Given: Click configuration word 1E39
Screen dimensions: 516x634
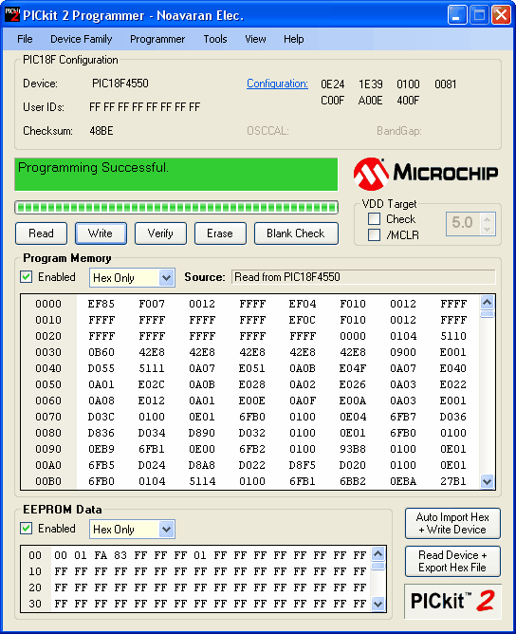Looking at the screenshot, I should click(371, 84).
